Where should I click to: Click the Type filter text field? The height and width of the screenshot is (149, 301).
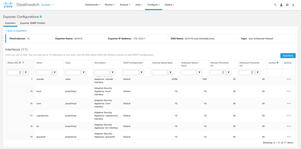point(73,72)
